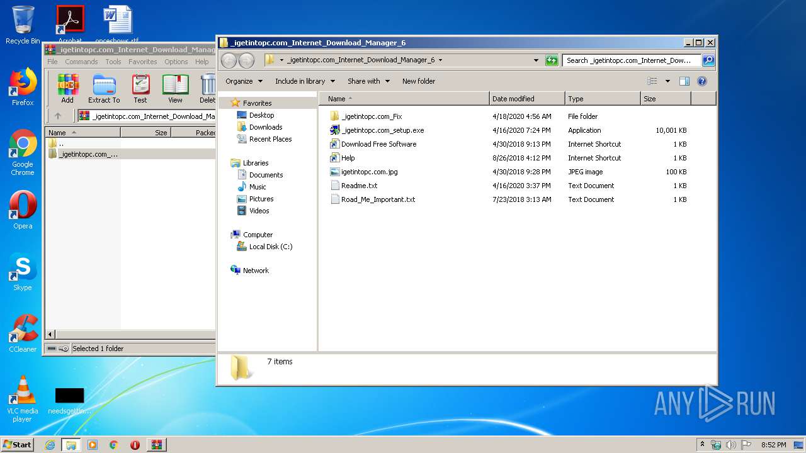The width and height of the screenshot is (806, 453).
Task: Select Opera desktop shortcut
Action: pos(23,210)
